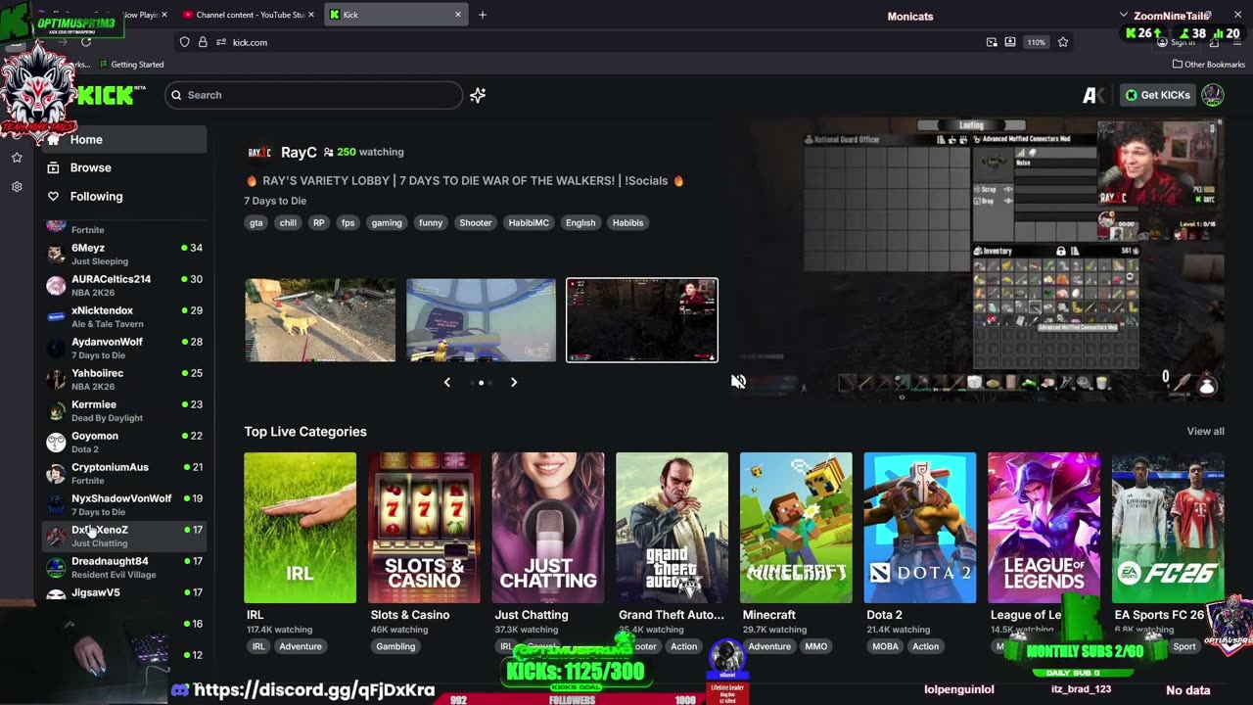Viewport: 1253px width, 705px height.
Task: Select the English tag
Action: pos(580,222)
